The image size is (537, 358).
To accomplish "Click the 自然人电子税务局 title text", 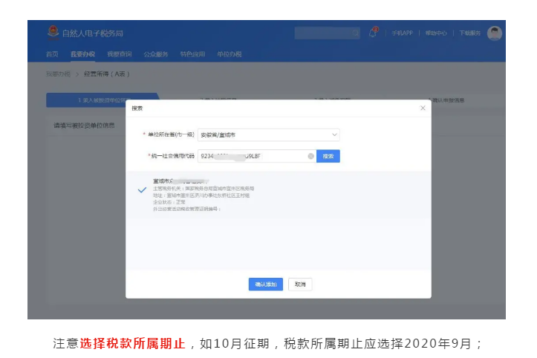I will tap(92, 33).
